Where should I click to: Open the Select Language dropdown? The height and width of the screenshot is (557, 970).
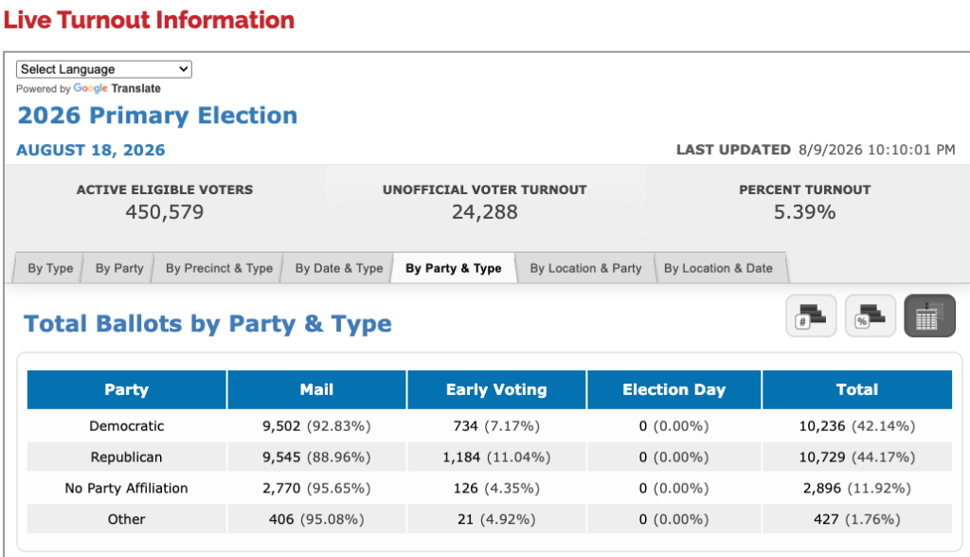[104, 69]
